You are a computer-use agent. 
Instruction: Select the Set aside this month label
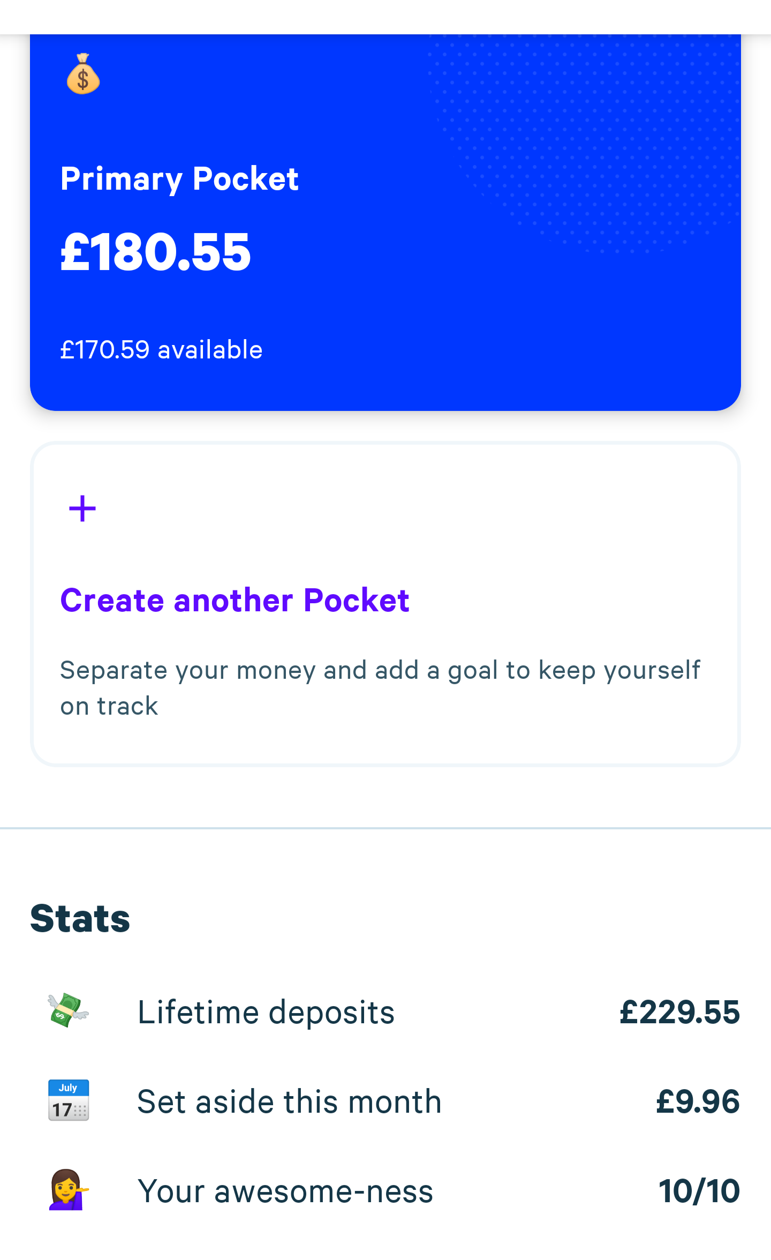(289, 1101)
